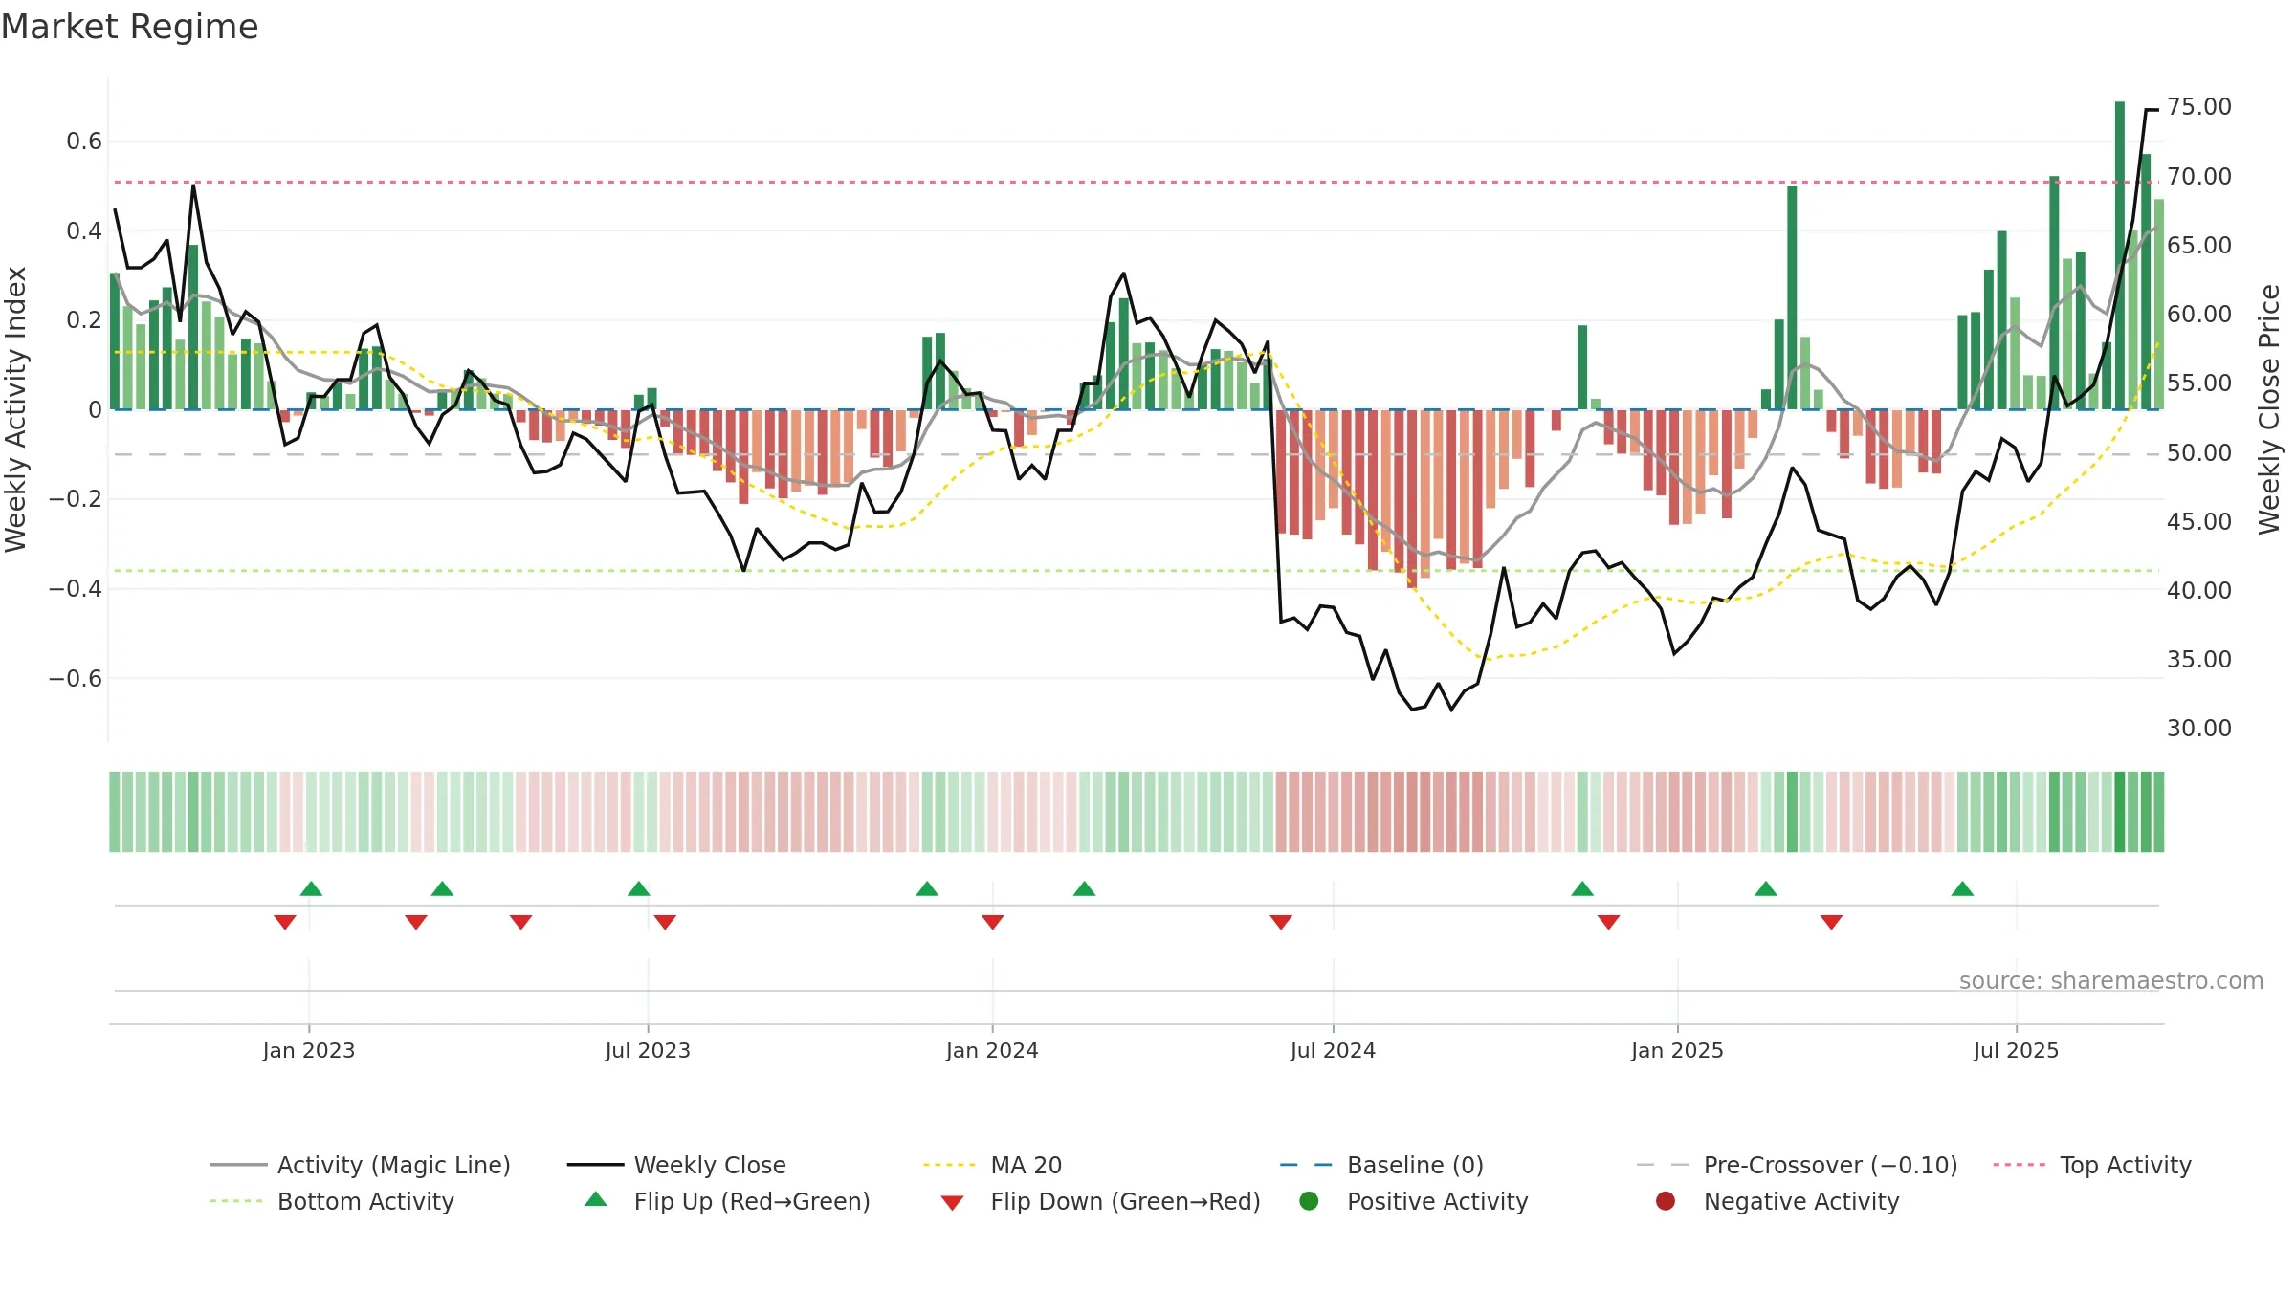
Task: Click the 30.00 price axis label
Action: (x=2199, y=728)
